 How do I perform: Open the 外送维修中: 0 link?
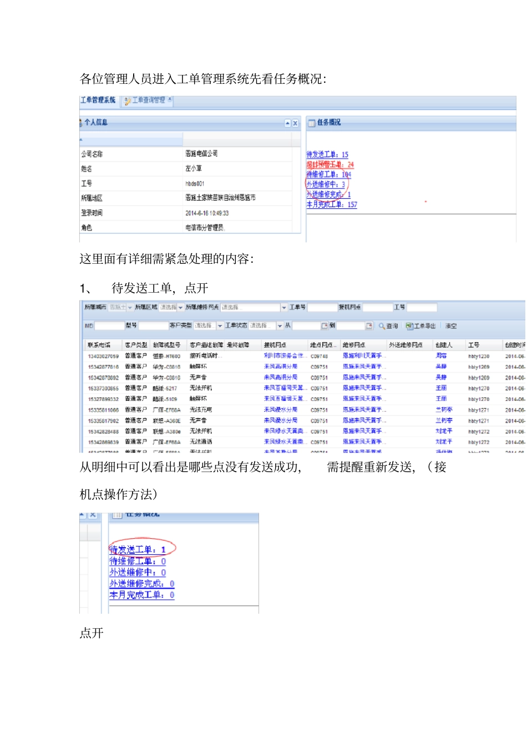coord(138,572)
